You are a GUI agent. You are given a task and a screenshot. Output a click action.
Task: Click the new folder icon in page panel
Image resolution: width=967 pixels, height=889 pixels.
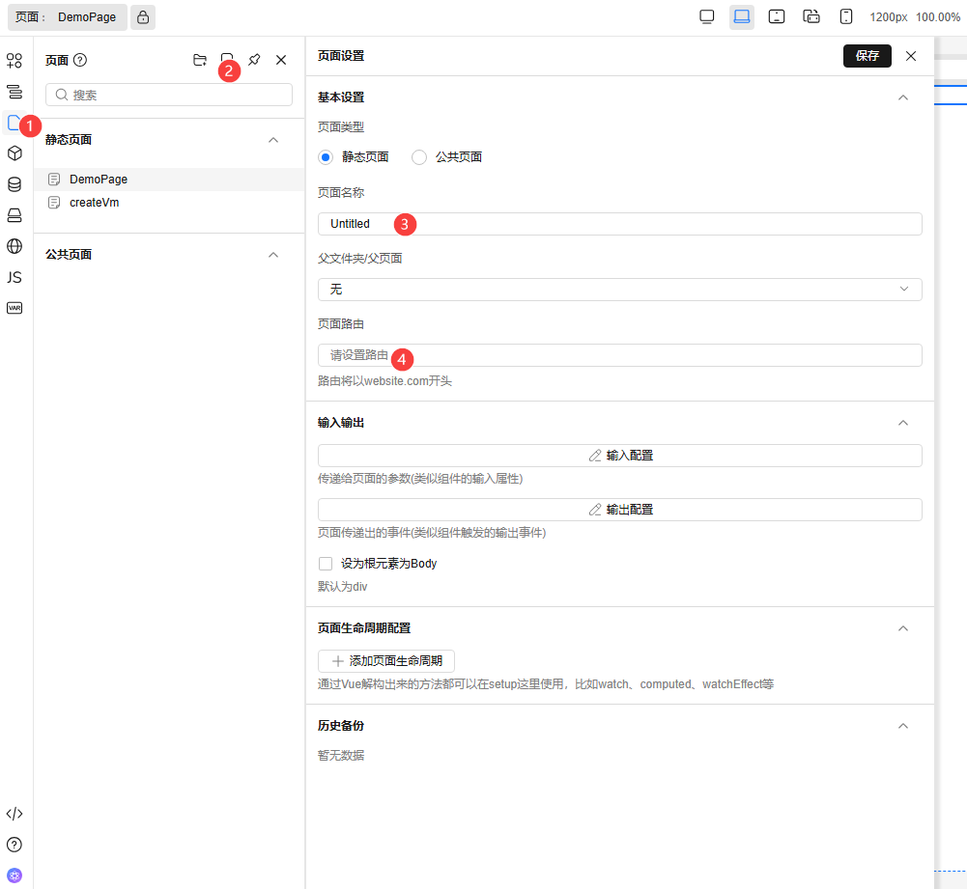point(200,60)
